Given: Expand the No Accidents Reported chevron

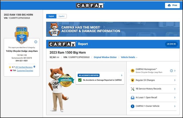Looking at the screenshot, I should (x=122, y=75).
